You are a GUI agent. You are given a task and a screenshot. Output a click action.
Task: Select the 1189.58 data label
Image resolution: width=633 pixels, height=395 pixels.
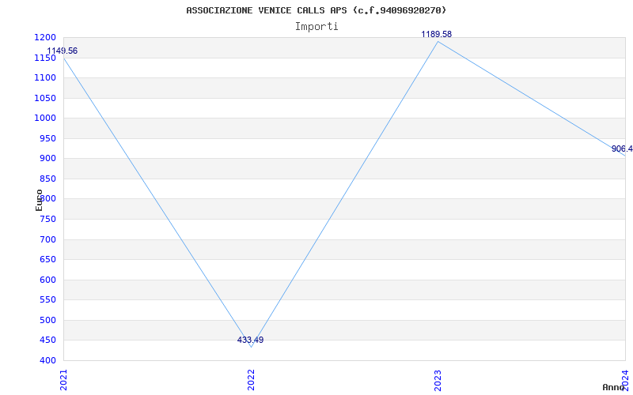pyautogui.click(x=437, y=34)
